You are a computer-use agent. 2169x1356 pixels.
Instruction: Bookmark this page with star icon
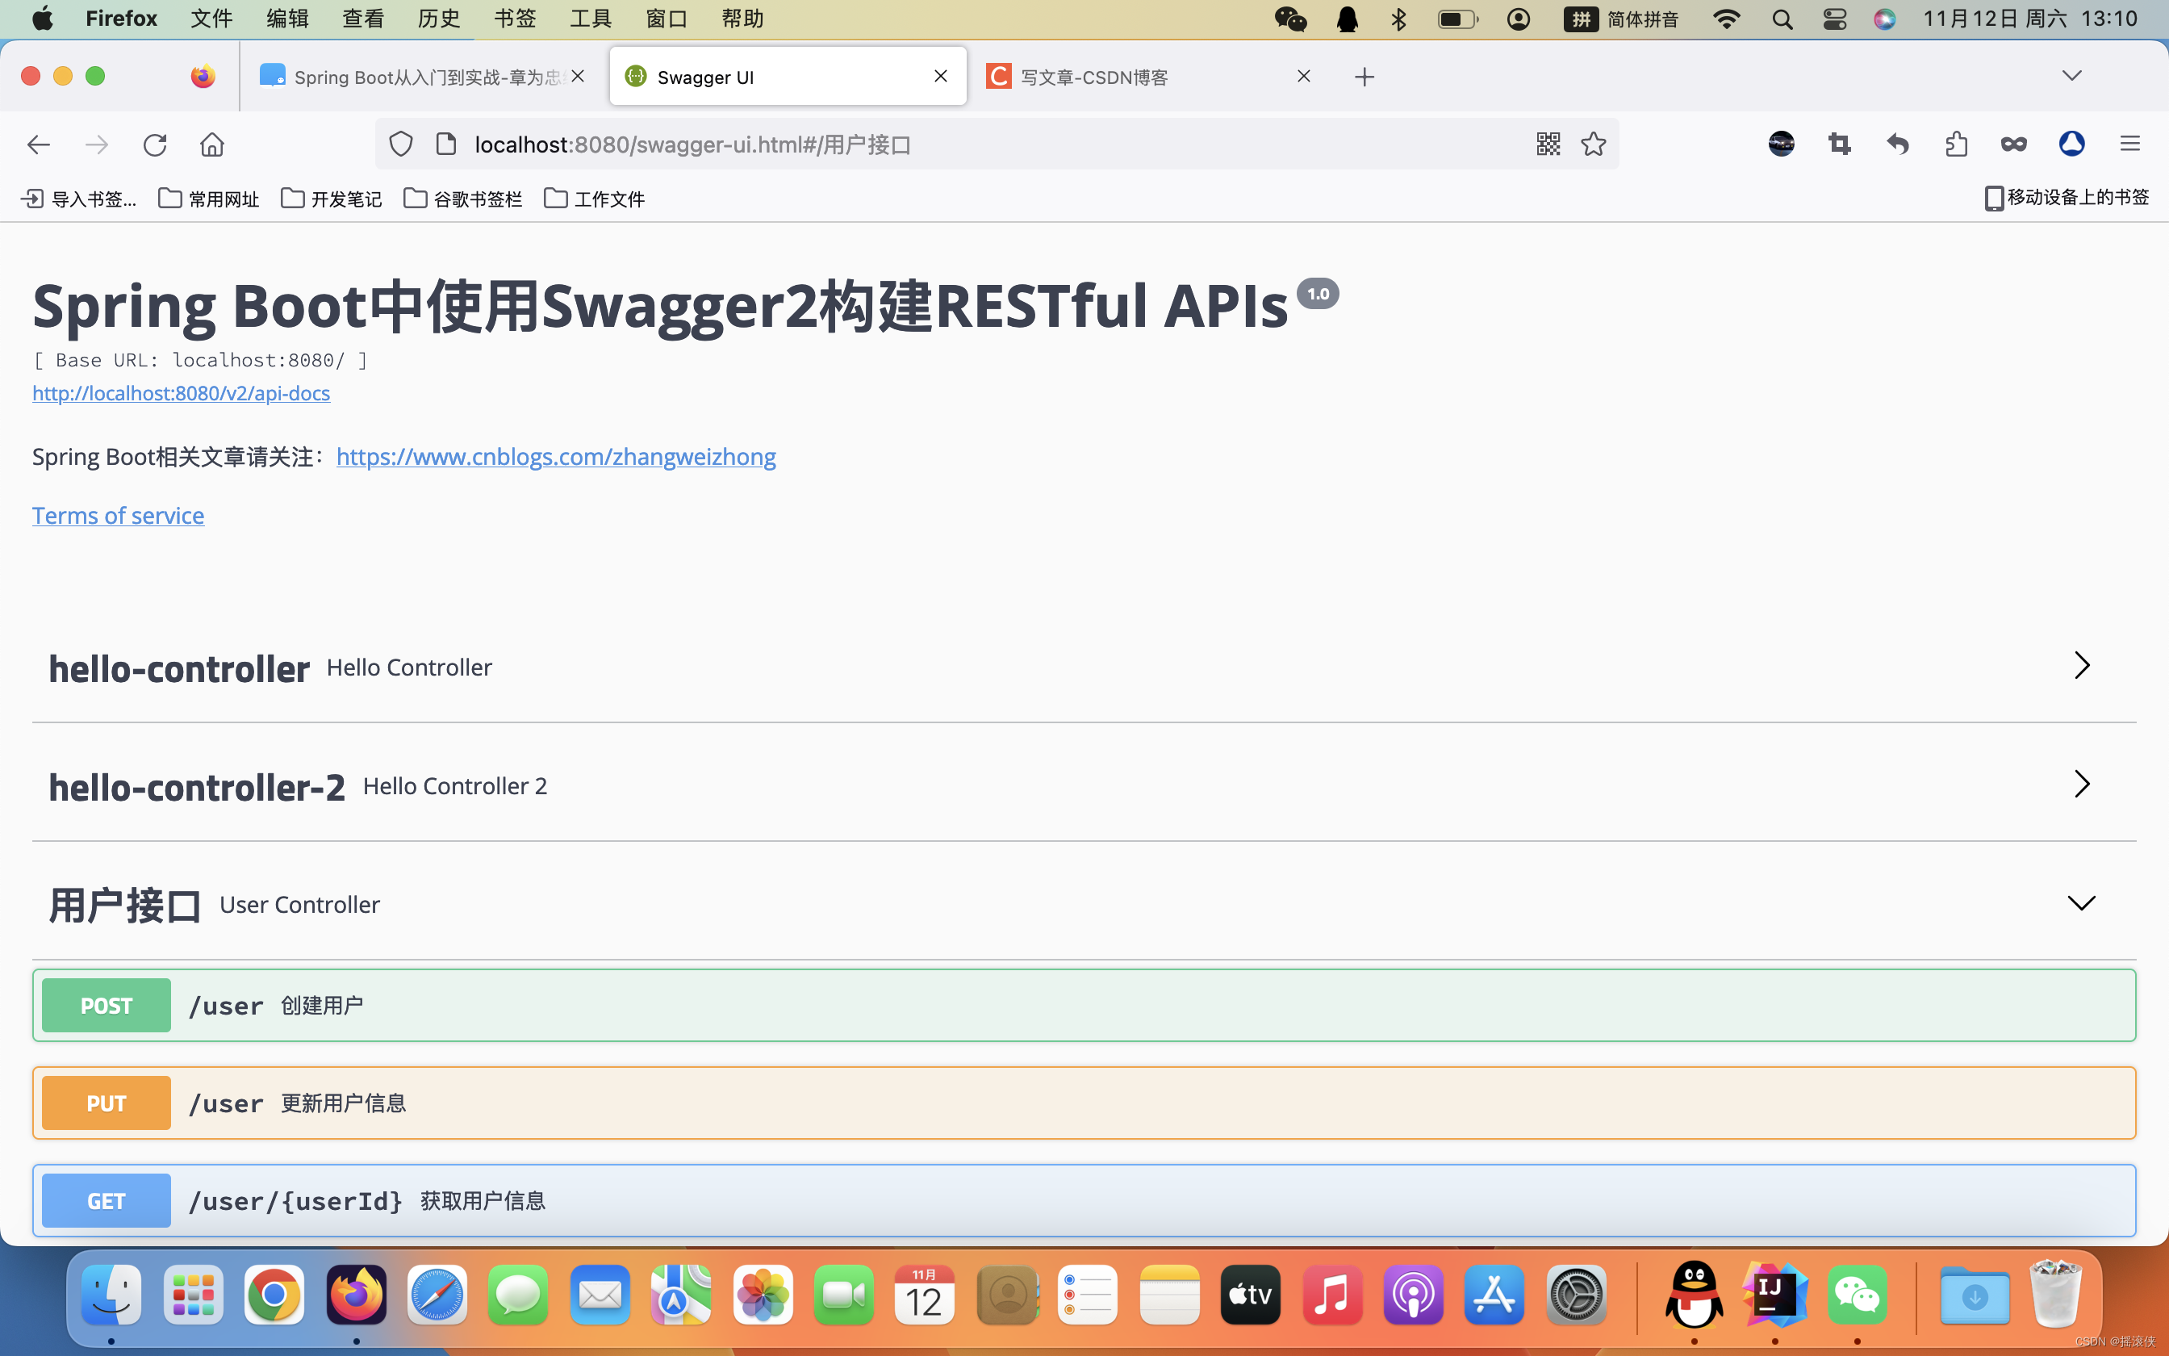1593,144
